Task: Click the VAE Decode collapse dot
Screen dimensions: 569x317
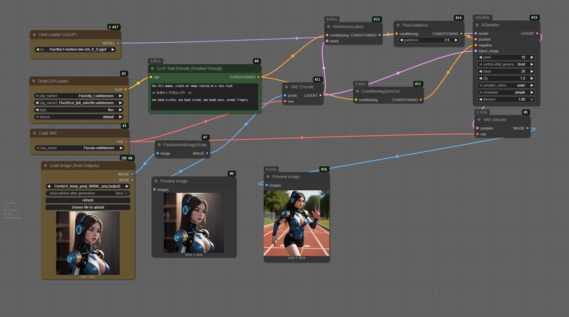Action: pos(479,120)
